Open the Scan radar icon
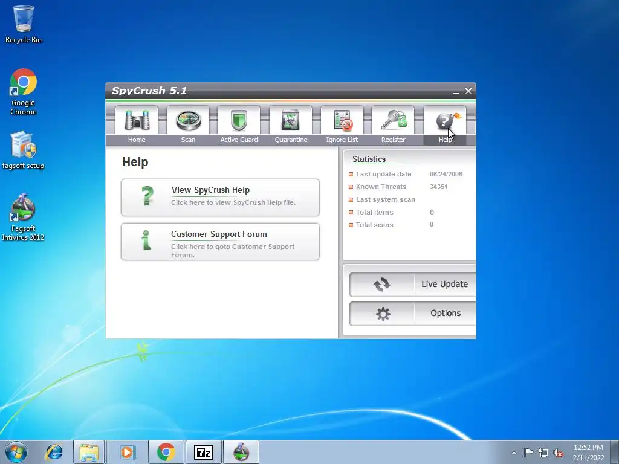The width and height of the screenshot is (619, 464). (188, 120)
